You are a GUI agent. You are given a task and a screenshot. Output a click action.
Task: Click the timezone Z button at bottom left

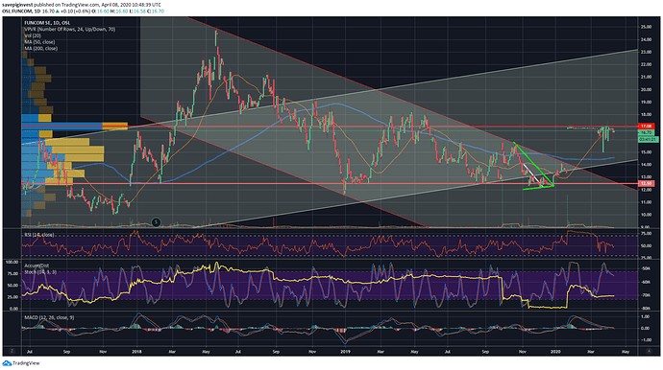(12, 351)
